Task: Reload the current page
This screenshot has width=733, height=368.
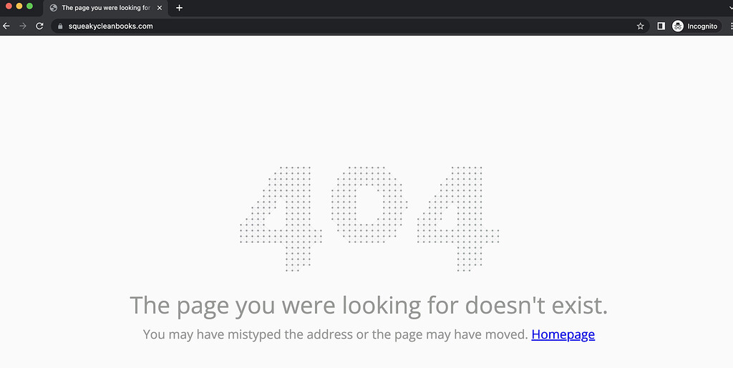Action: pyautogui.click(x=40, y=26)
